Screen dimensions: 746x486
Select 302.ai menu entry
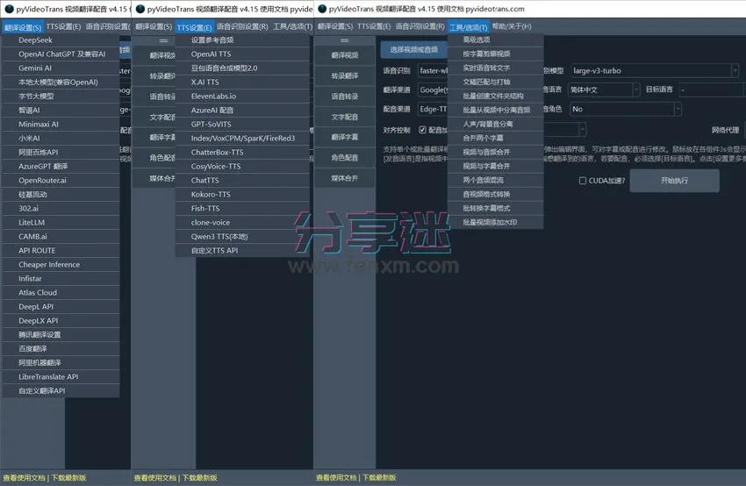(x=61, y=209)
